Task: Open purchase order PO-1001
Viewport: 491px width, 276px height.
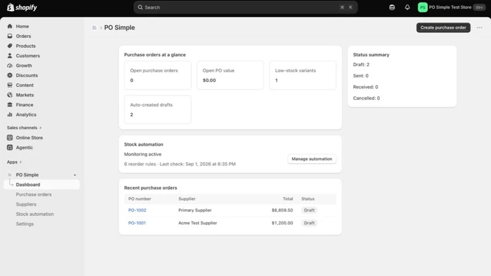Action: 137,223
